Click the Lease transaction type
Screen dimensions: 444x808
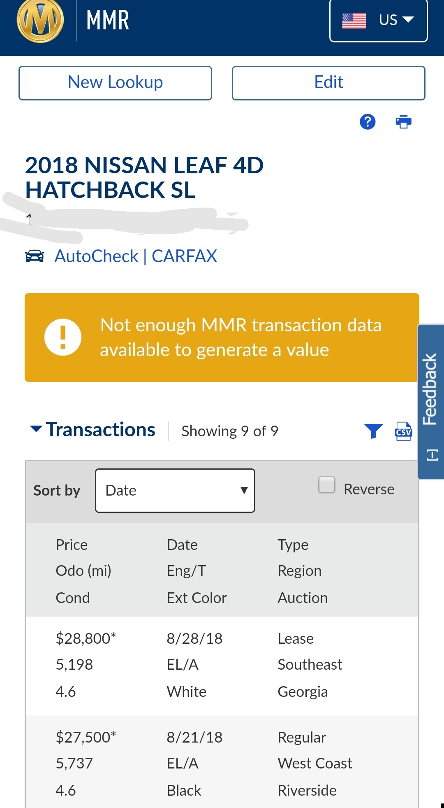click(296, 638)
